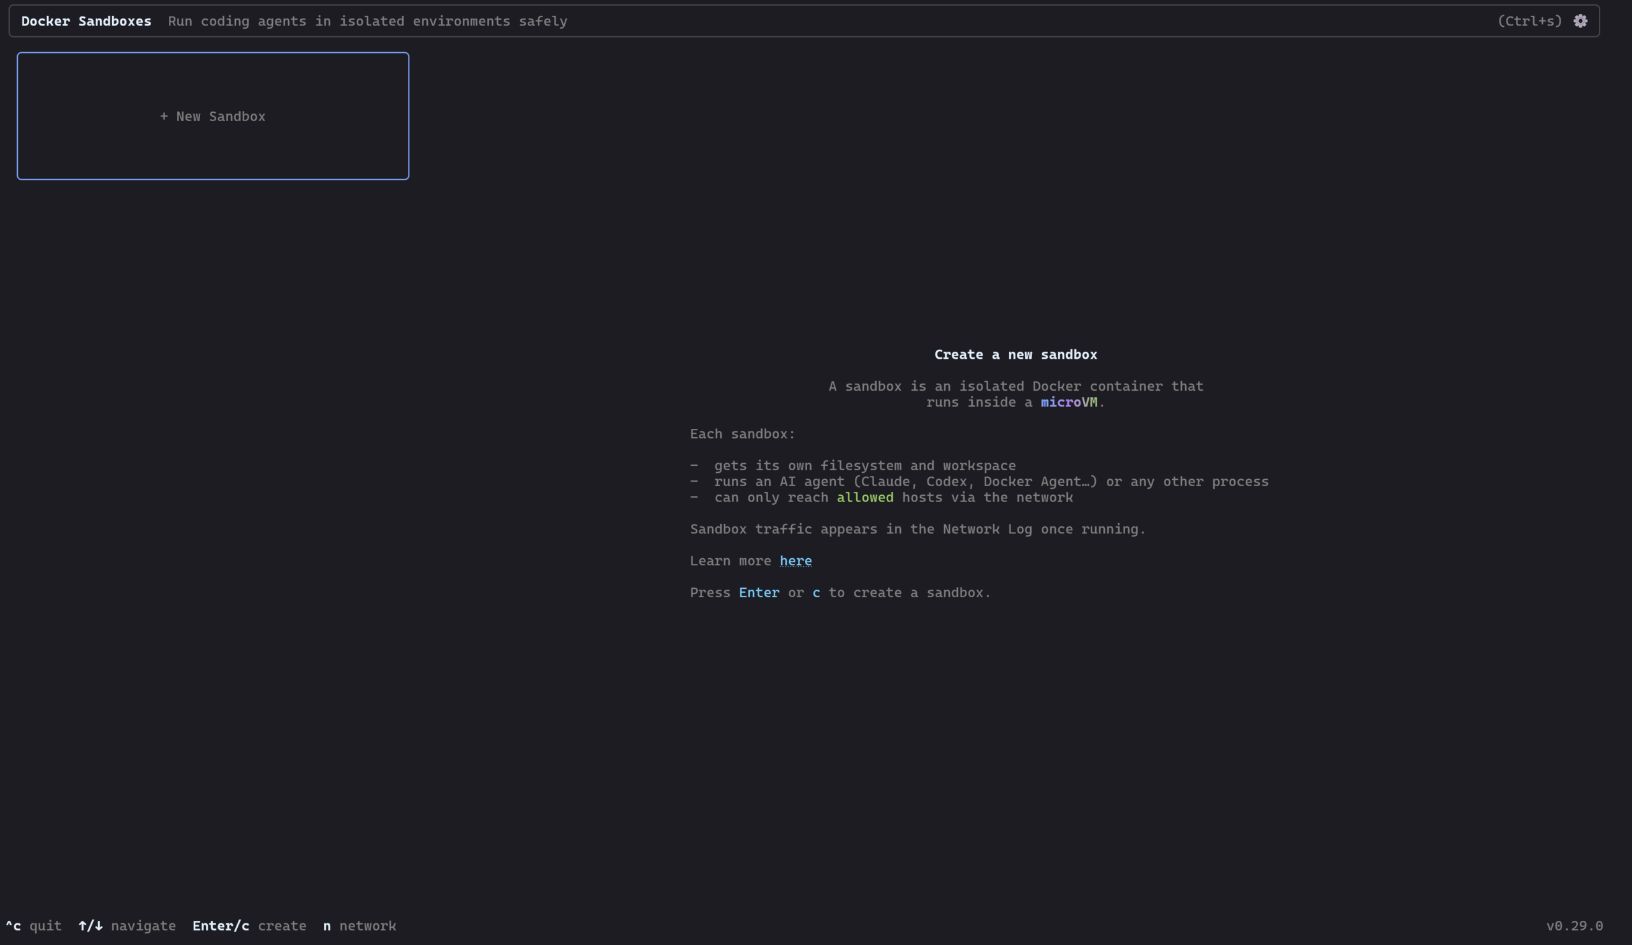This screenshot has width=1632, height=945.
Task: Click the "Each sandbox:" line
Action: pos(742,434)
